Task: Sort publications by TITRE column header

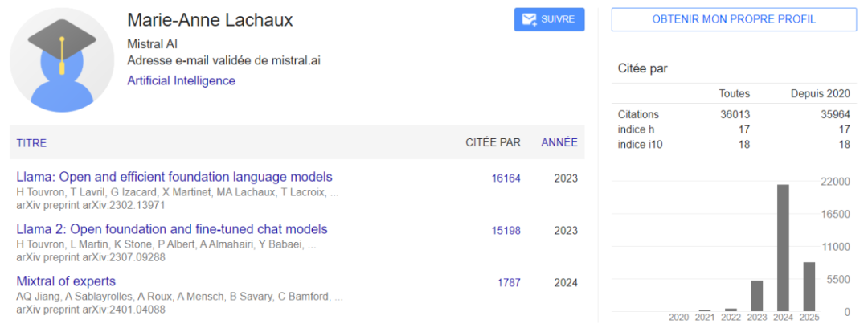Action: pos(31,143)
